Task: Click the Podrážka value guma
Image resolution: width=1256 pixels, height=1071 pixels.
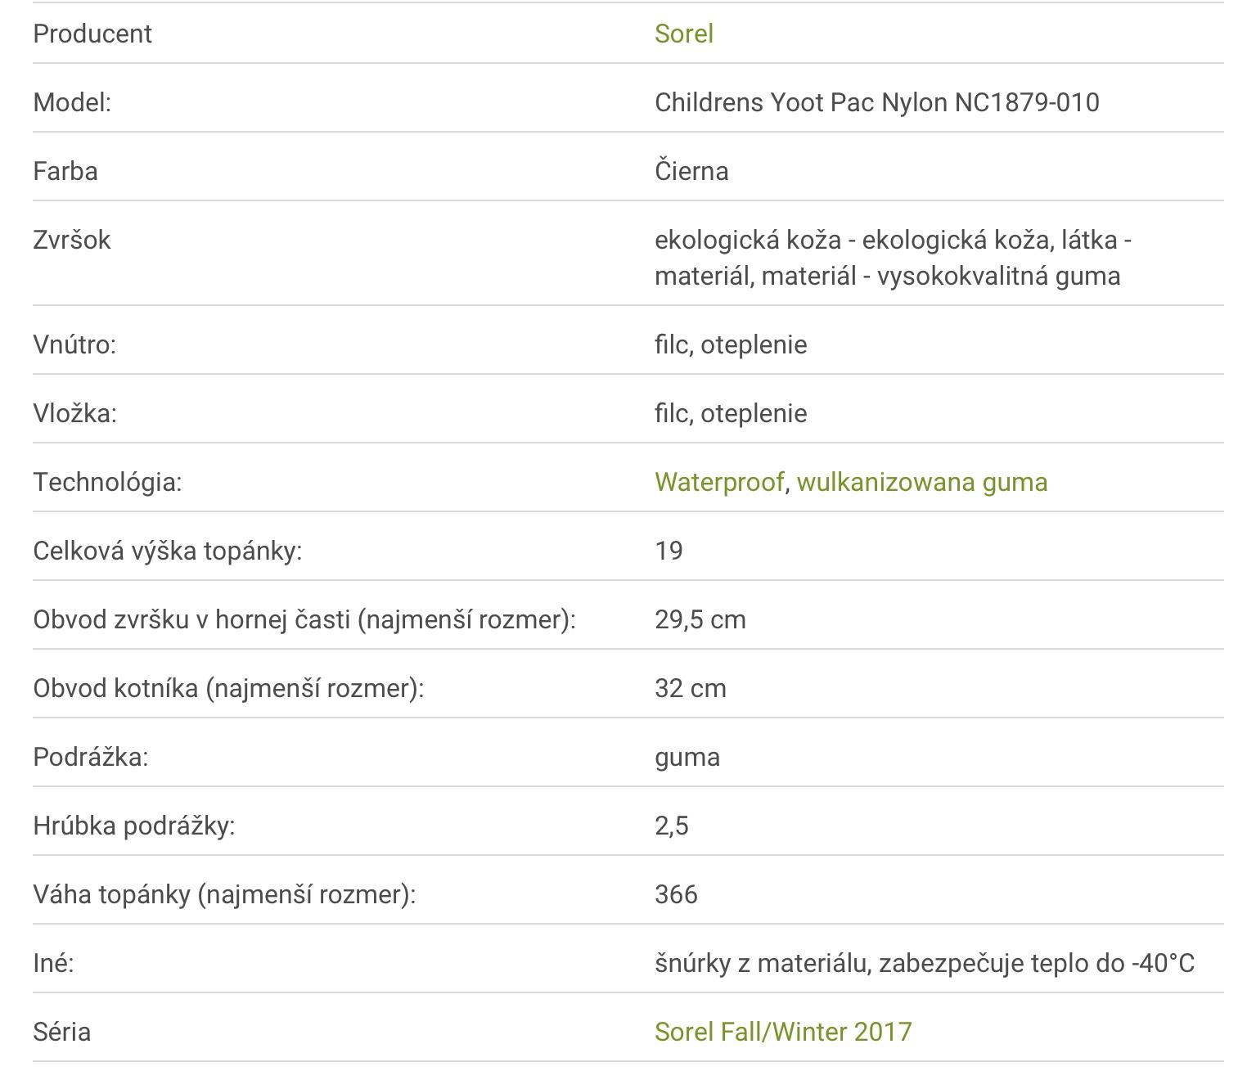Action: [687, 757]
